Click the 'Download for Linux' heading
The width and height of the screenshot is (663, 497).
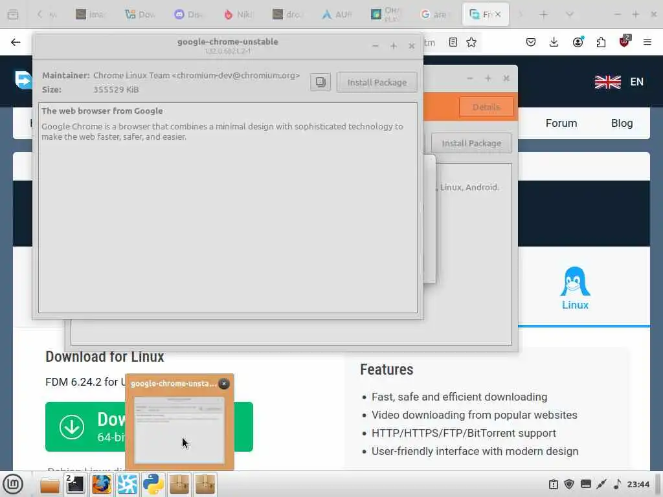point(104,357)
